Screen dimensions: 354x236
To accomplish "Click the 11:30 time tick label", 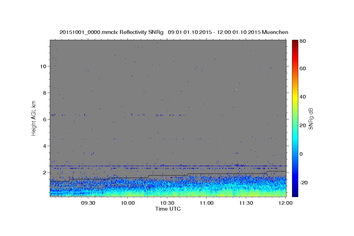I will pos(246,203).
